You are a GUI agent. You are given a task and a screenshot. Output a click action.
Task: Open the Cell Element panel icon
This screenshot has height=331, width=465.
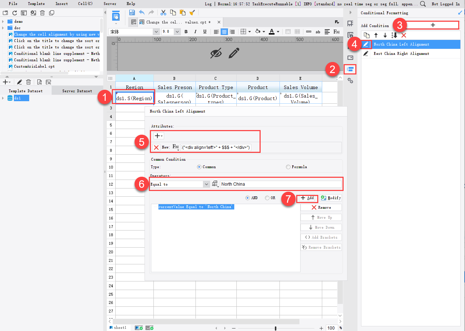pos(350,23)
